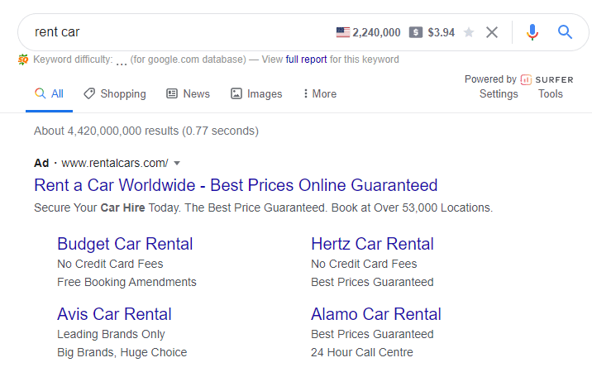Open the Hertz Car Rental sitelink
Image resolution: width=592 pixels, height=372 pixels.
372,244
